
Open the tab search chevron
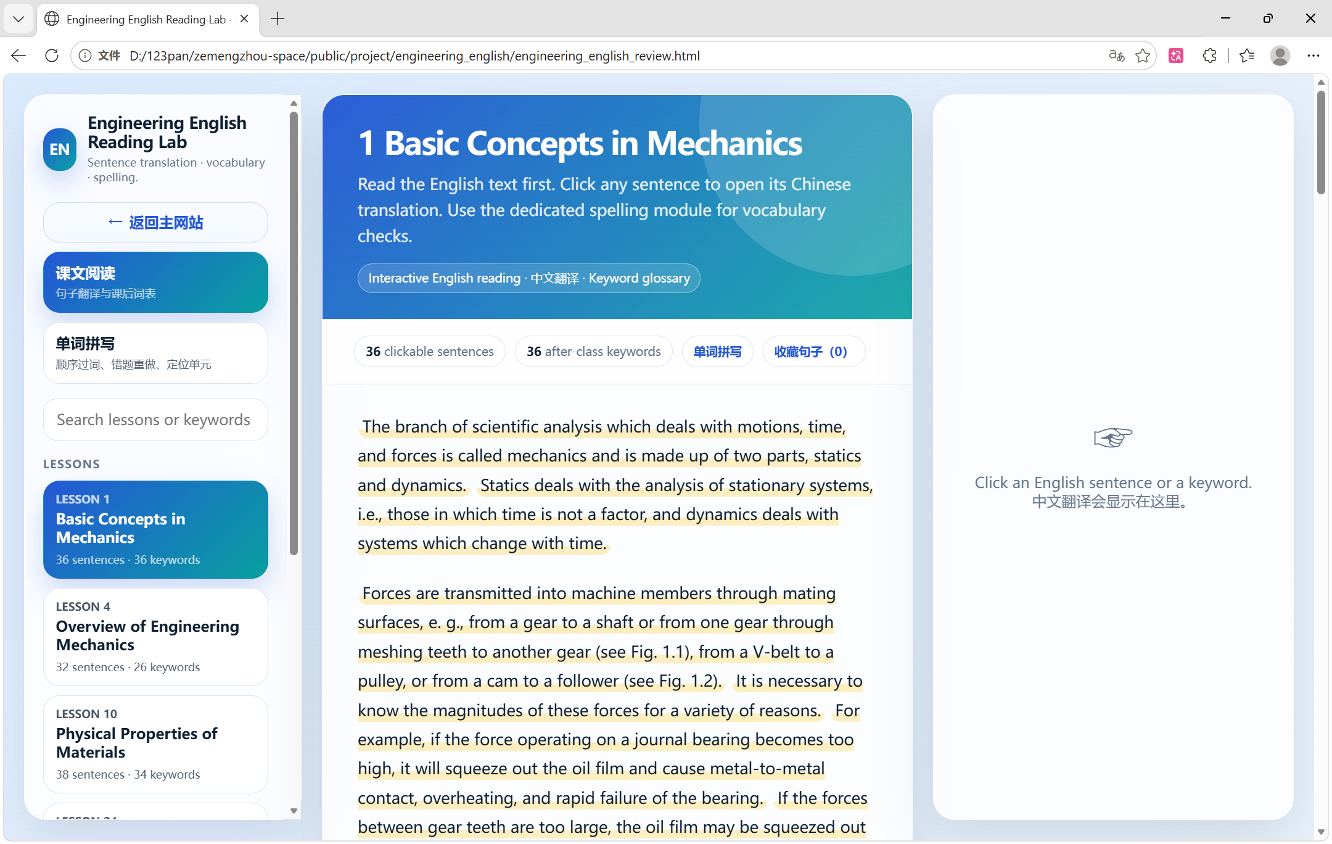[x=18, y=19]
